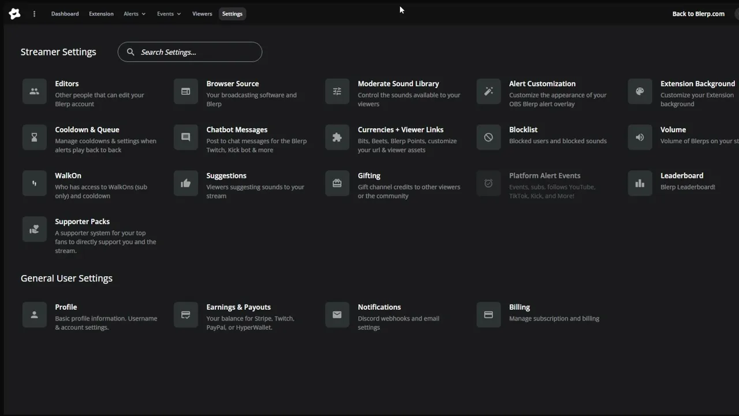The image size is (739, 416).
Task: Click the Editors people icon
Action: click(35, 91)
